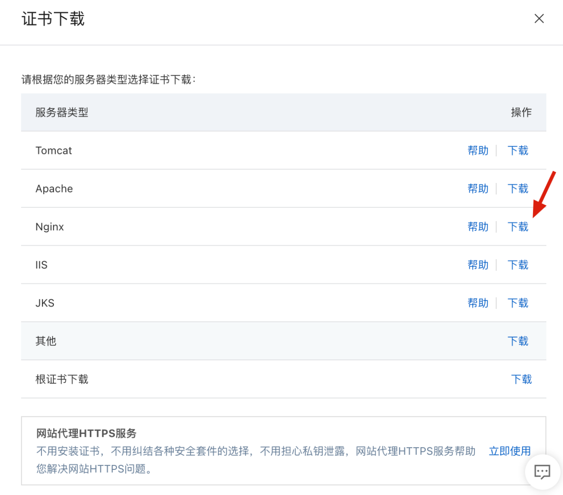563x495 pixels.
Task: Download the Tomcat certificate
Action: click(518, 150)
